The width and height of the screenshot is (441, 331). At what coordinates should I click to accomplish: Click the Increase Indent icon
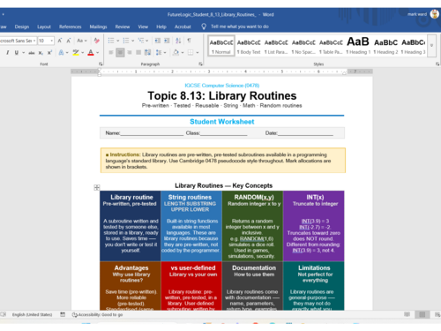pyautogui.click(x=167, y=41)
